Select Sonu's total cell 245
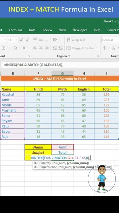 pyautogui.click(x=106, y=115)
